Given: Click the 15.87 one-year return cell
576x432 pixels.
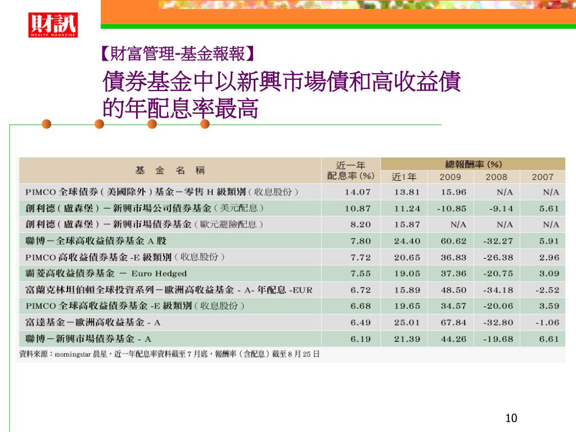Looking at the screenshot, I should pyautogui.click(x=407, y=224).
